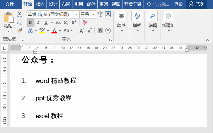Apply character border icon

click(108, 14)
